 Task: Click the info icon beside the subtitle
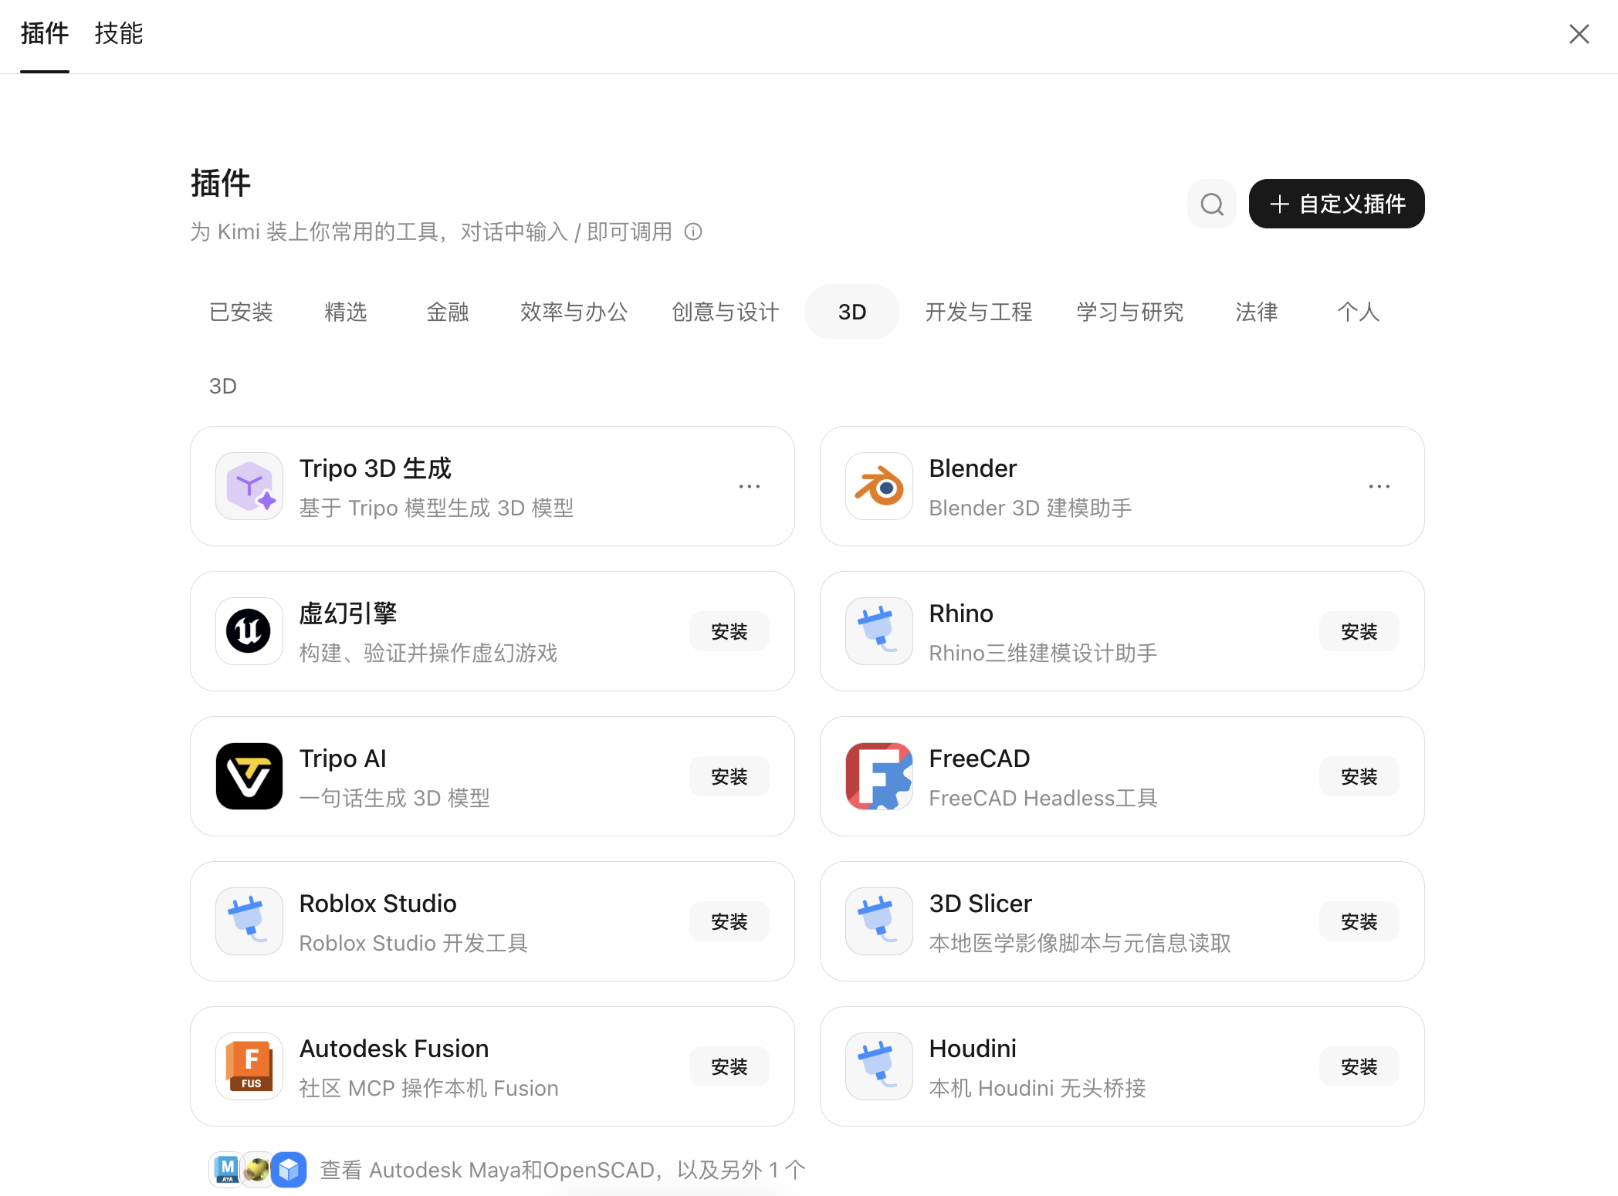pyautogui.click(x=693, y=231)
